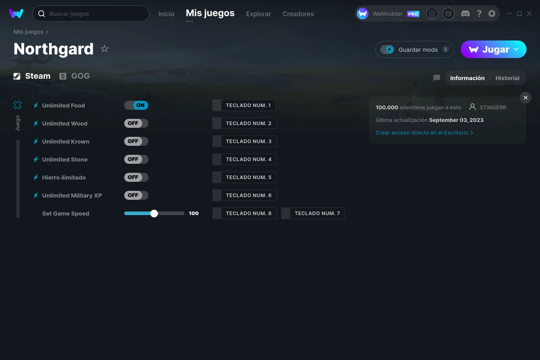Click hotkey TECLADO NUM. 6 button
The height and width of the screenshot is (360, 540).
tap(244, 195)
